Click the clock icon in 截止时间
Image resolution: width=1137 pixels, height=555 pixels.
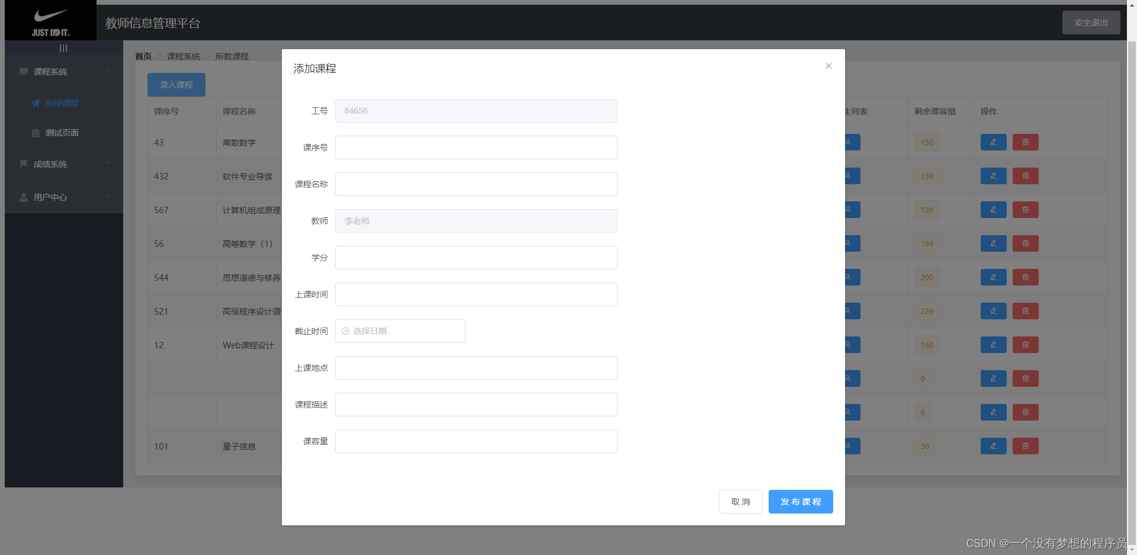pyautogui.click(x=345, y=331)
